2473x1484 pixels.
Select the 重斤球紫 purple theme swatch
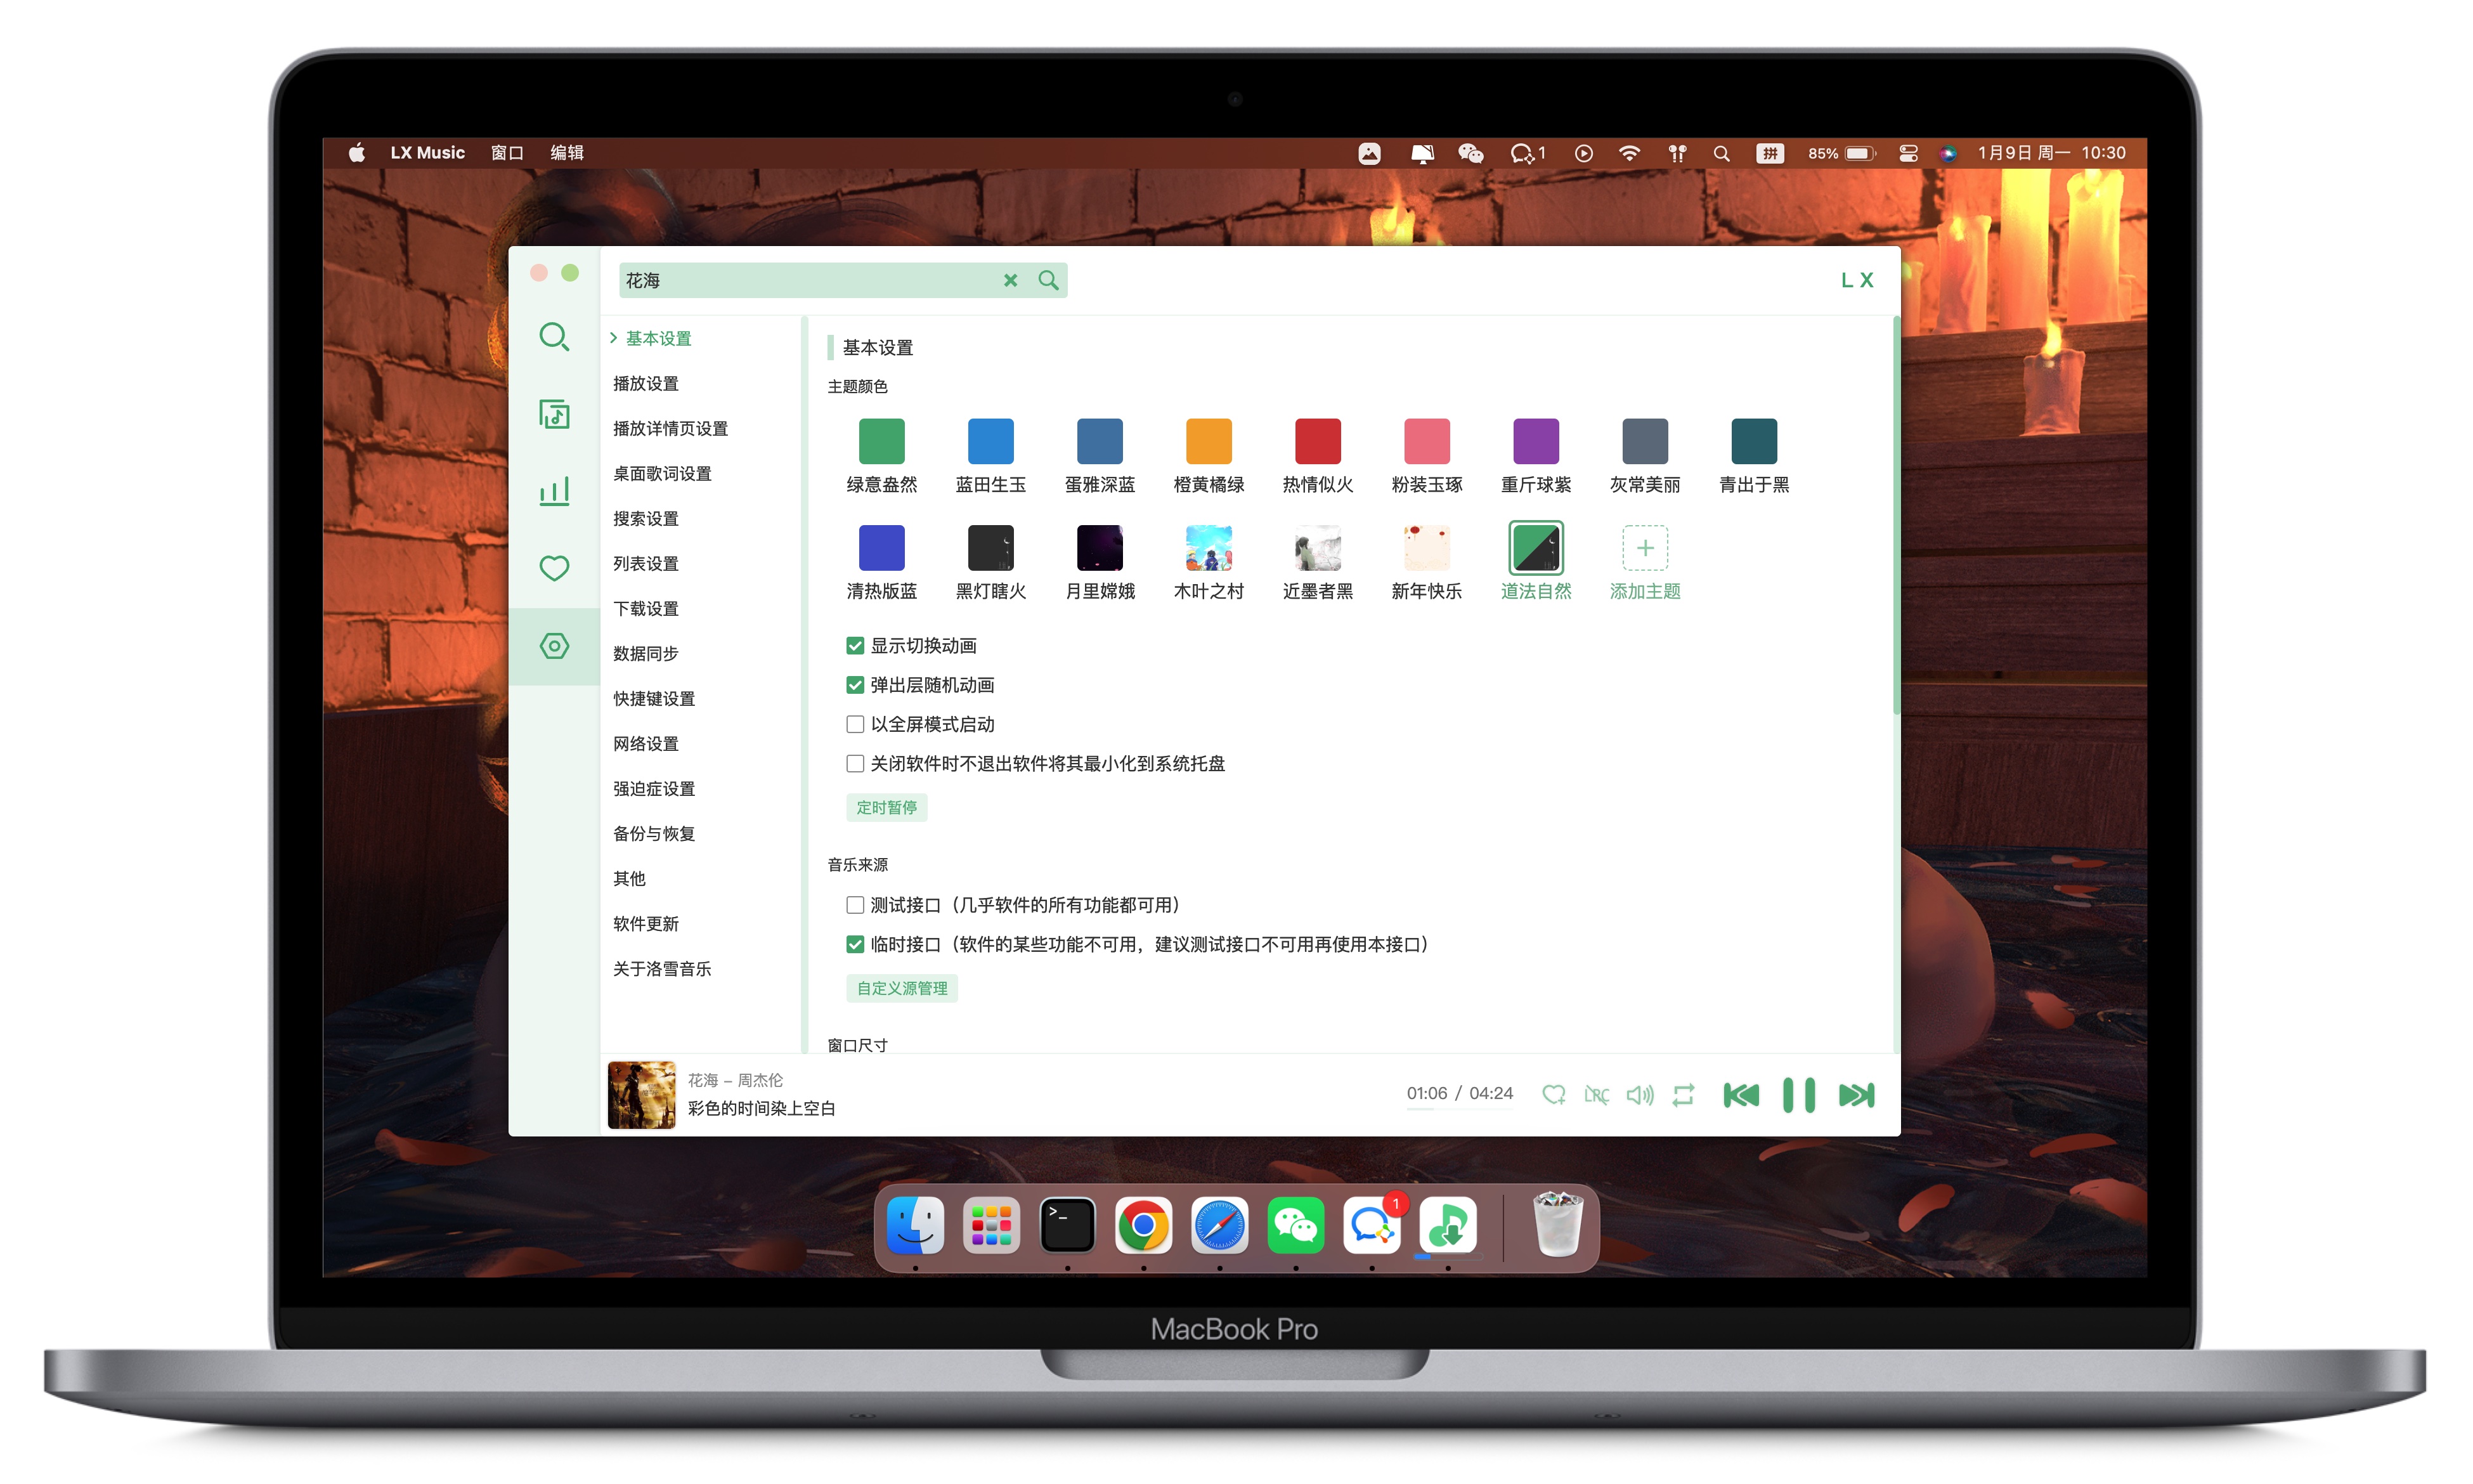coord(1535,441)
